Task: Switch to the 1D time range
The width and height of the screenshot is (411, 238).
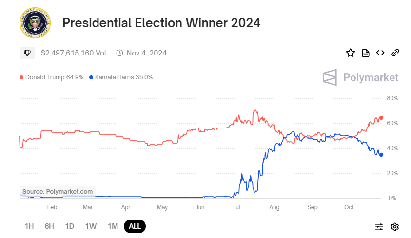Action: click(70, 226)
